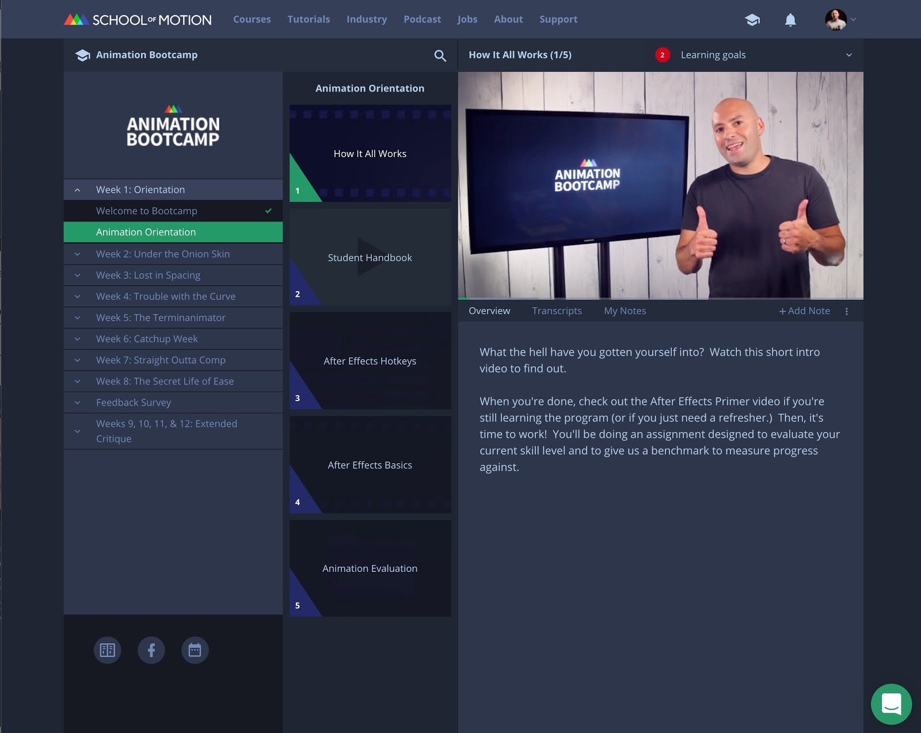Open the handbook book icon
The height and width of the screenshot is (733, 921).
click(x=108, y=650)
